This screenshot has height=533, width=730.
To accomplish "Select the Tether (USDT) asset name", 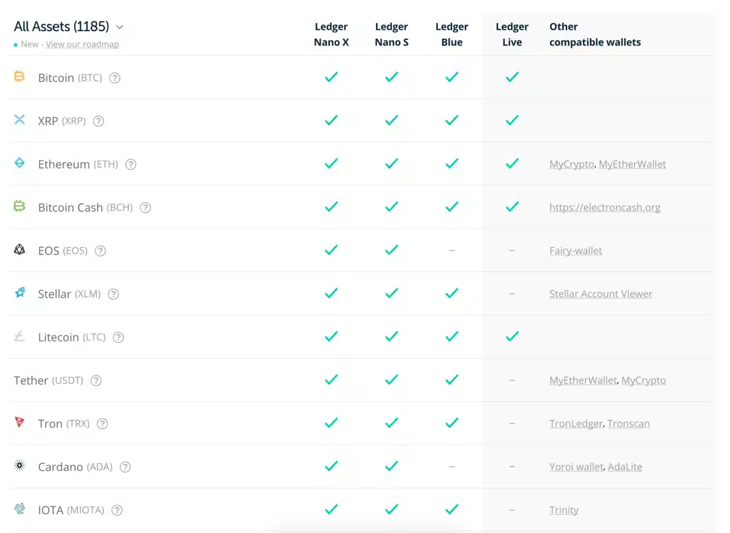I will pos(49,380).
